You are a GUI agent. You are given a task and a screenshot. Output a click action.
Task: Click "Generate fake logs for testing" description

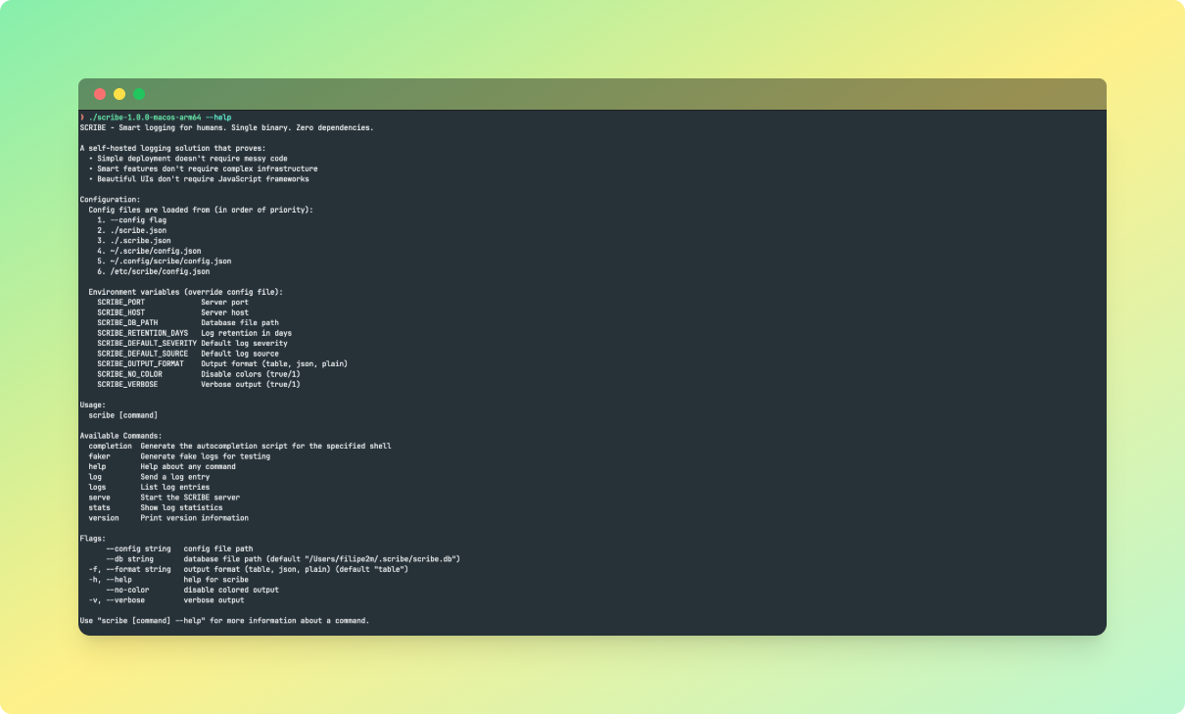point(206,456)
